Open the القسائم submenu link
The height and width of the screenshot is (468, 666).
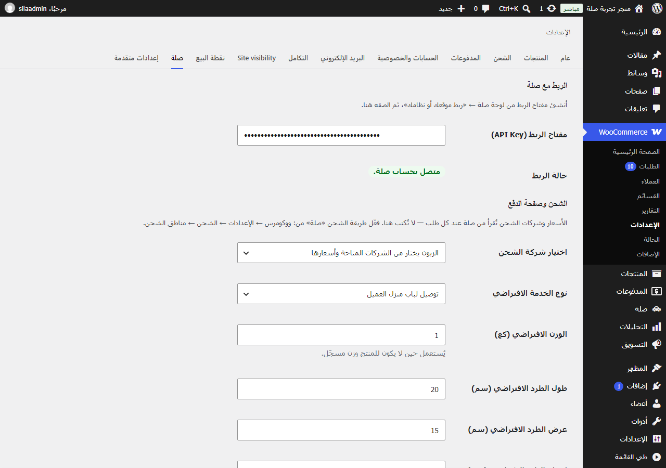648,196
